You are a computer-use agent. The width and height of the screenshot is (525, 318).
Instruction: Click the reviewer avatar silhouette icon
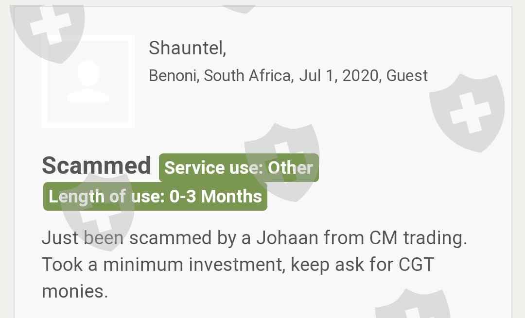[x=88, y=82]
